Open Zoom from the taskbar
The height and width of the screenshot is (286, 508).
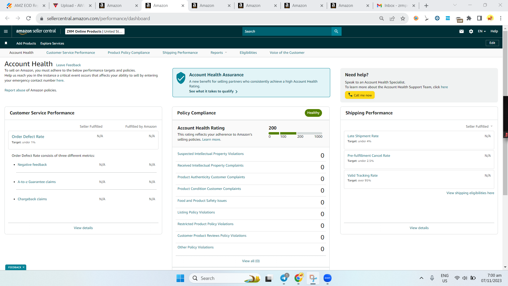[327, 278]
